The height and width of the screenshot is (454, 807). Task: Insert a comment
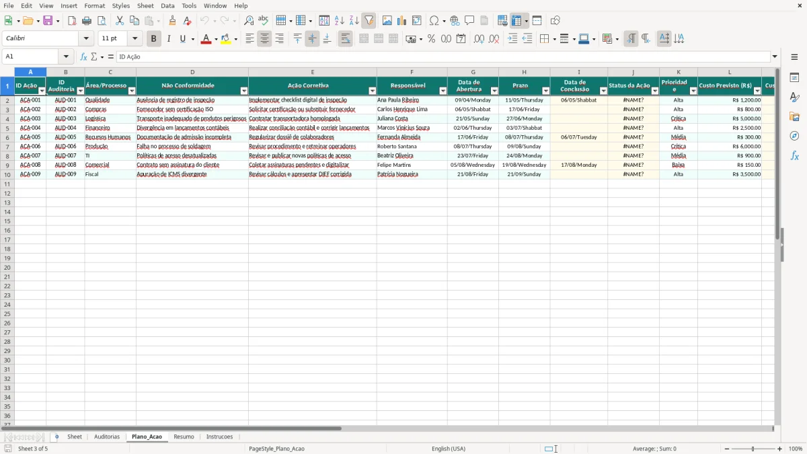[469, 21]
